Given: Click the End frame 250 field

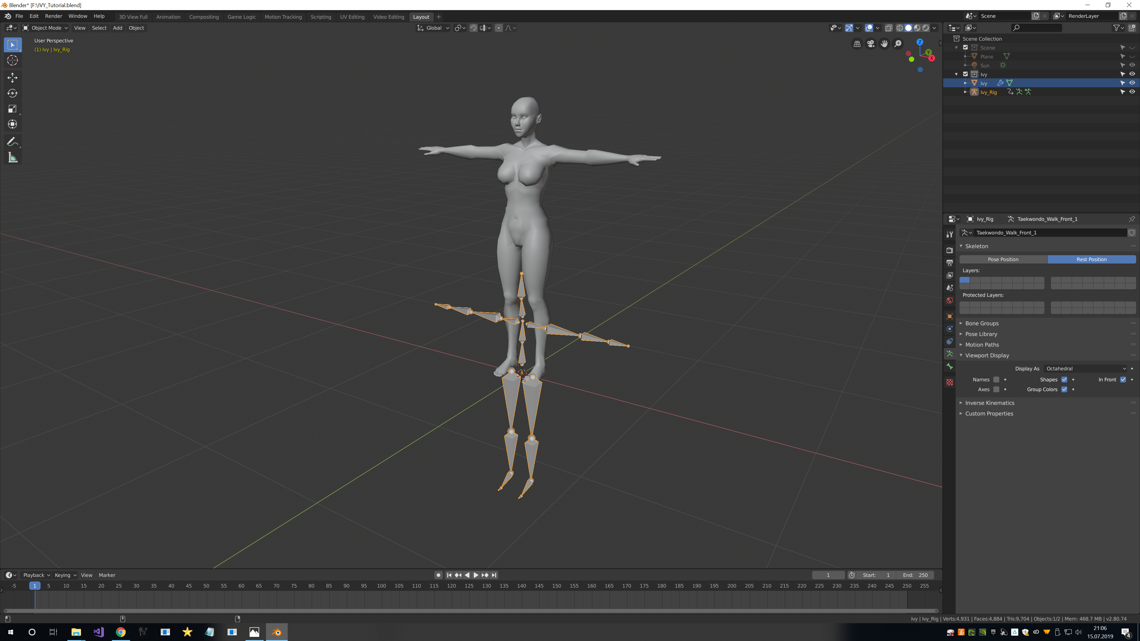Looking at the screenshot, I should point(916,575).
